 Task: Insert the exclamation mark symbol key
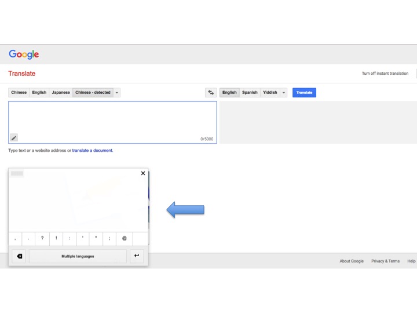tap(56, 238)
